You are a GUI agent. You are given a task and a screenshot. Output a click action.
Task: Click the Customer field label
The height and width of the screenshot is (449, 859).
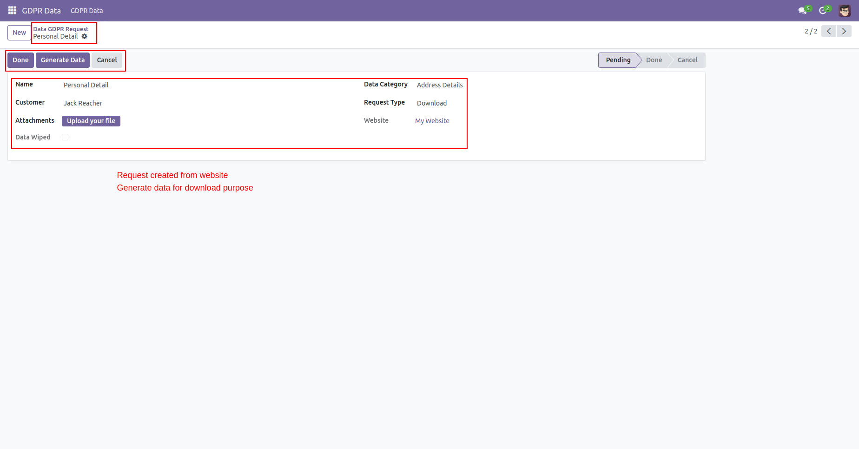30,102
